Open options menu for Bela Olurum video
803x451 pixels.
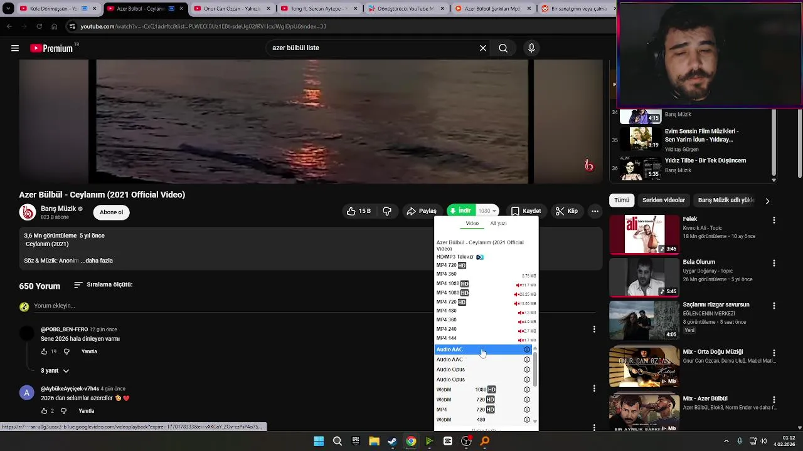774,263
